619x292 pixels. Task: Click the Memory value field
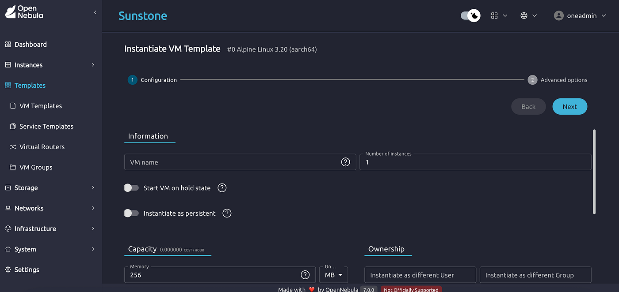click(x=220, y=275)
